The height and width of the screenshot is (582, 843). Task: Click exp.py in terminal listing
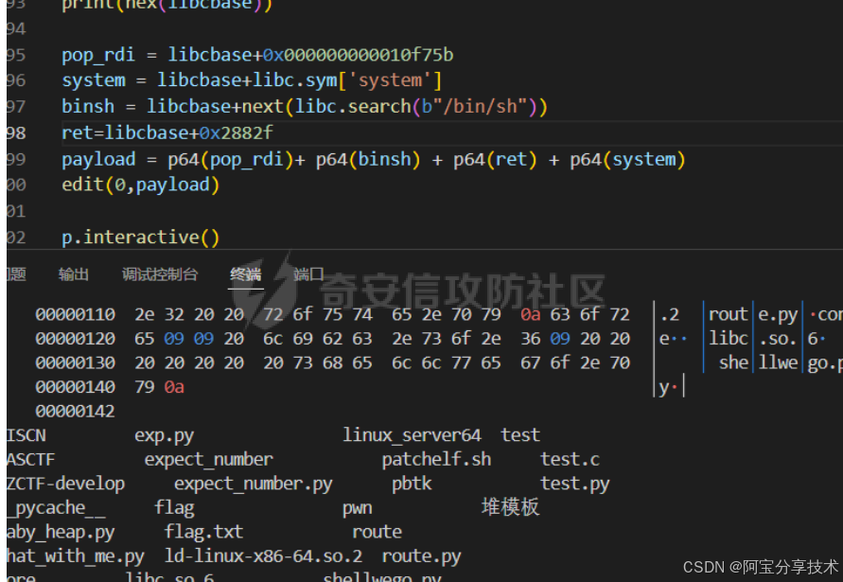coord(164,435)
